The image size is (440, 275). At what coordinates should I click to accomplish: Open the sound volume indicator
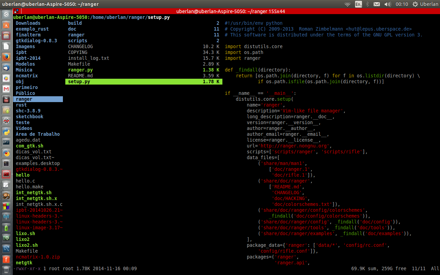click(387, 4)
